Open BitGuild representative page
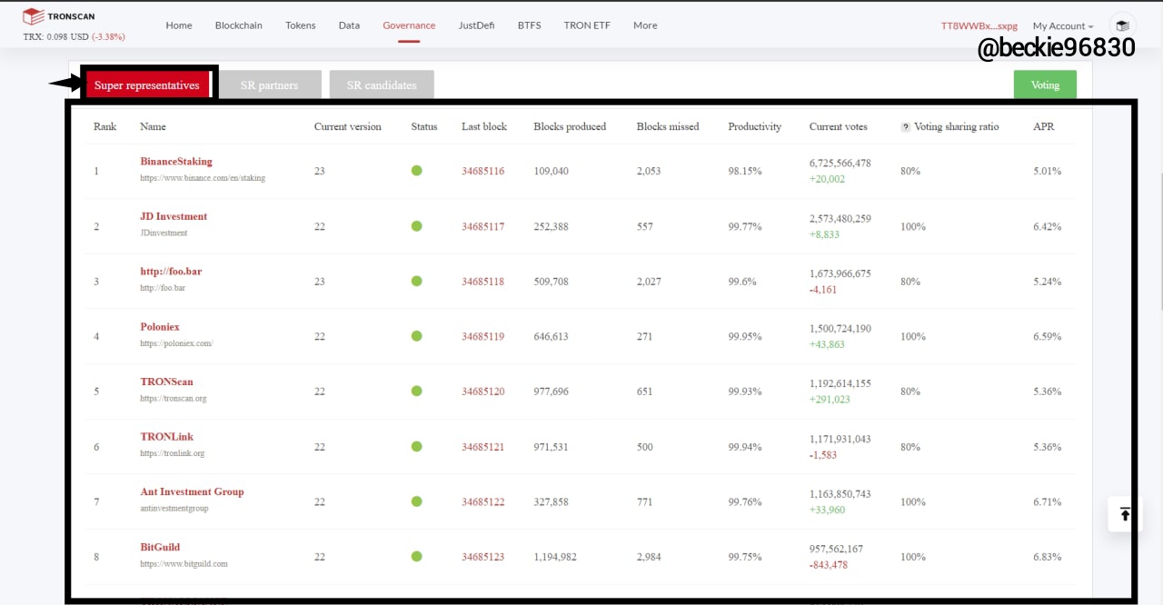Image resolution: width=1163 pixels, height=605 pixels. coord(160,547)
